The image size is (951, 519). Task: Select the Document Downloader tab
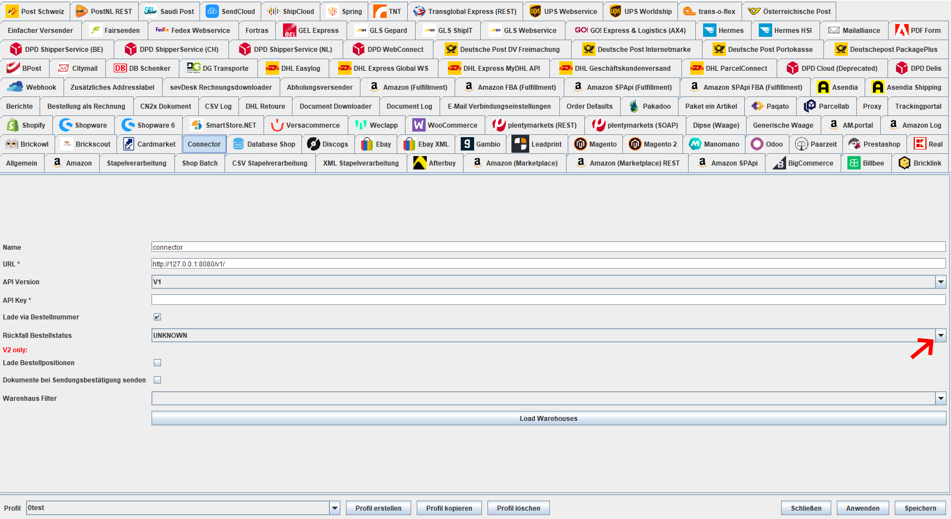click(x=335, y=106)
